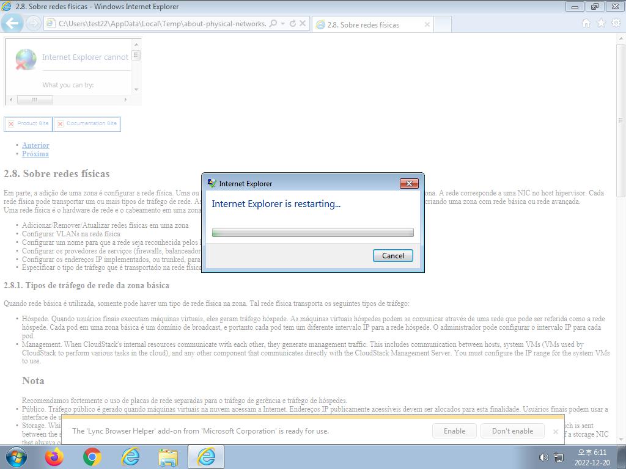The image size is (626, 469).
Task: Open the Favorites star icon
Action: click(601, 23)
